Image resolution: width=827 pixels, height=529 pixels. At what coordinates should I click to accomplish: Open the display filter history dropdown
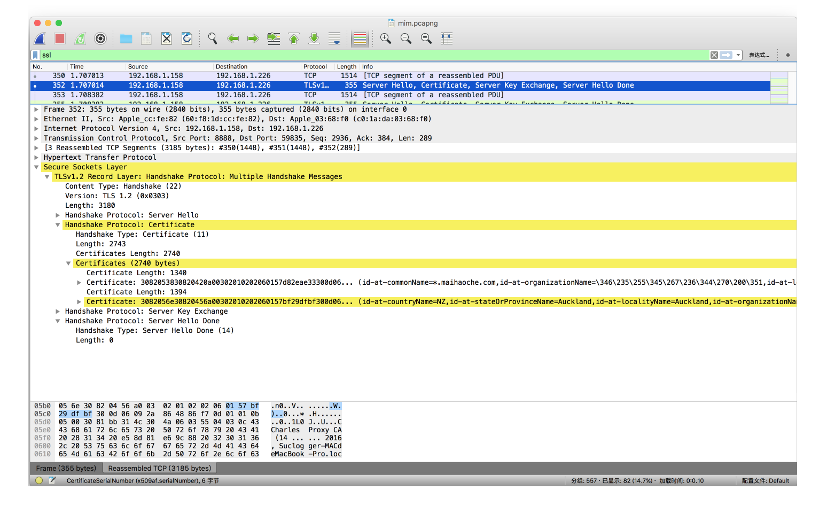pos(738,55)
